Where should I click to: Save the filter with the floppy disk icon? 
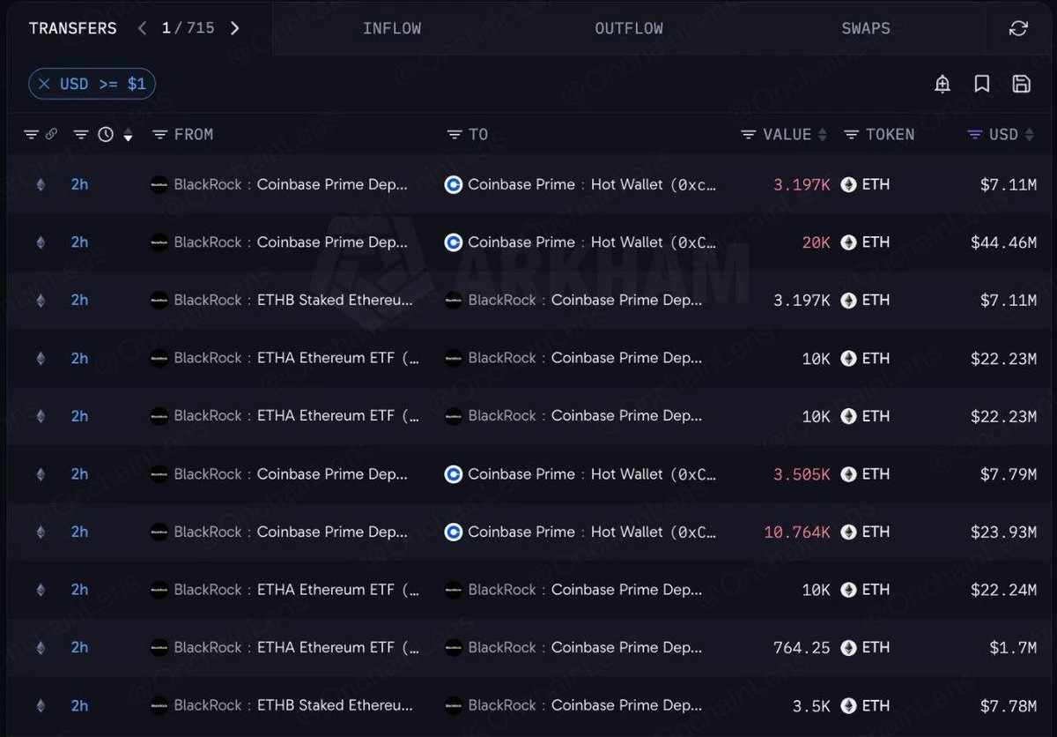1022,84
